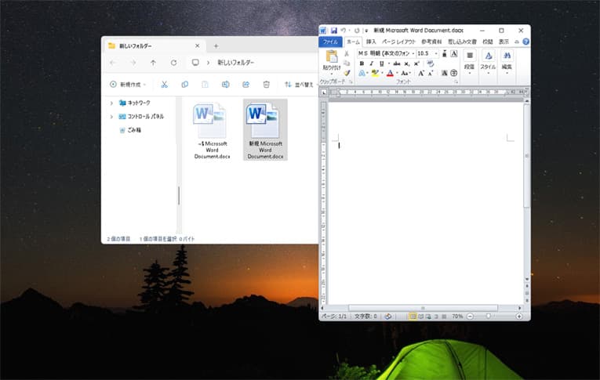
Task: Open the font size 10.5 dropdown
Action: [x=435, y=53]
